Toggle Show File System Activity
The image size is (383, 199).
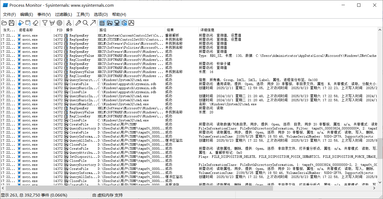(109, 23)
